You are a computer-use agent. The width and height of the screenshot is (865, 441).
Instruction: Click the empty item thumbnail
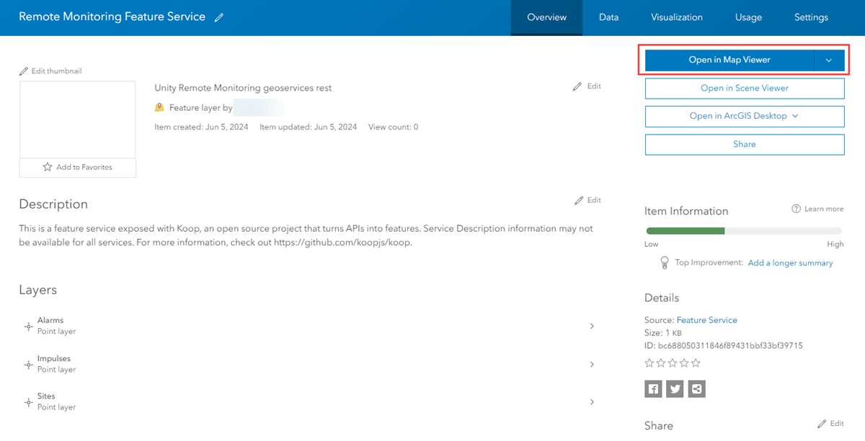(x=77, y=119)
